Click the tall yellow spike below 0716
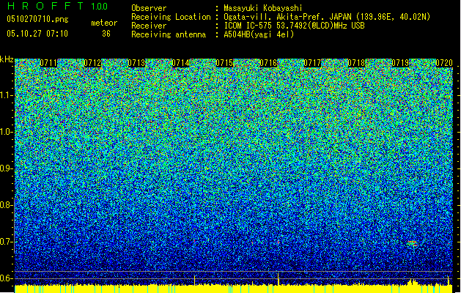461x293 pixels. pyautogui.click(x=278, y=279)
